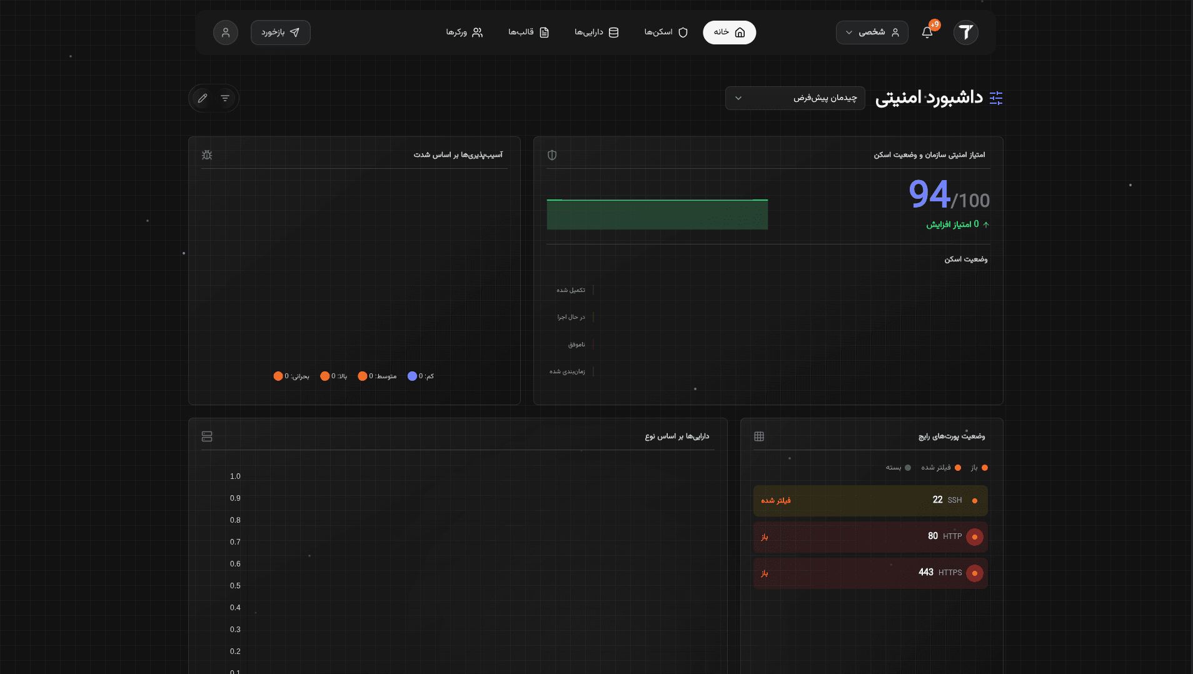
Task: Click the 0.5 axis label on assets chart
Action: pos(235,586)
